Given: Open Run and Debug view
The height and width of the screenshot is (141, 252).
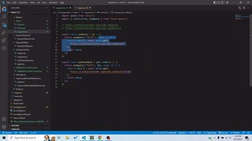Looking at the screenshot, I should [4, 32].
